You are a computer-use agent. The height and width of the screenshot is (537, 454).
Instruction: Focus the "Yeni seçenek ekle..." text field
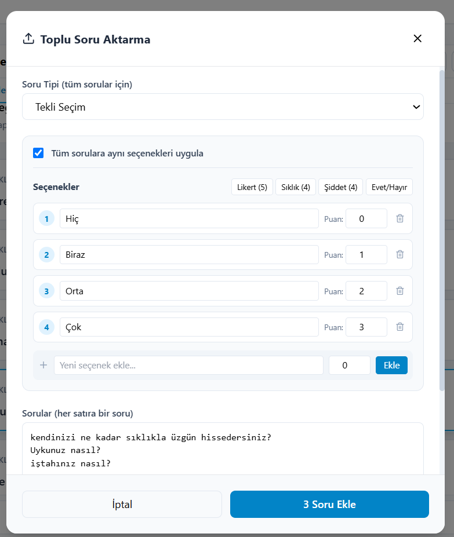point(188,365)
